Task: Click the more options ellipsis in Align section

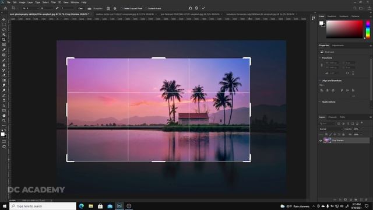Action: (354, 96)
